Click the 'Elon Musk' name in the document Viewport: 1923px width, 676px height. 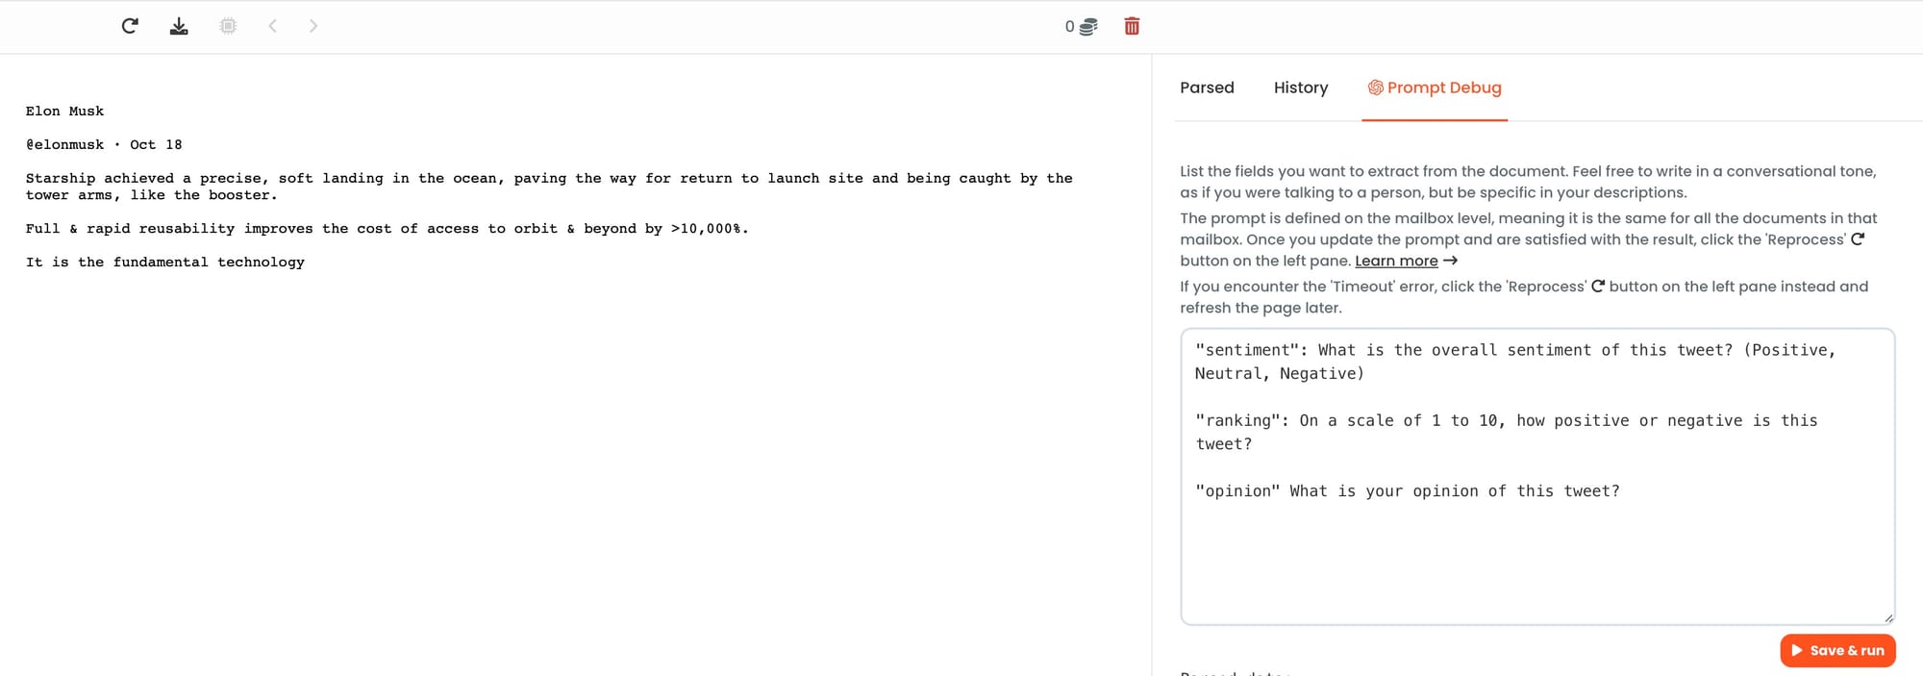pyautogui.click(x=64, y=112)
